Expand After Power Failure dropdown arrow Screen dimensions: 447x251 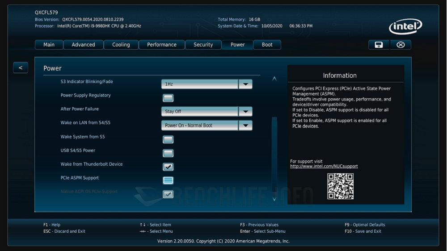point(245,111)
